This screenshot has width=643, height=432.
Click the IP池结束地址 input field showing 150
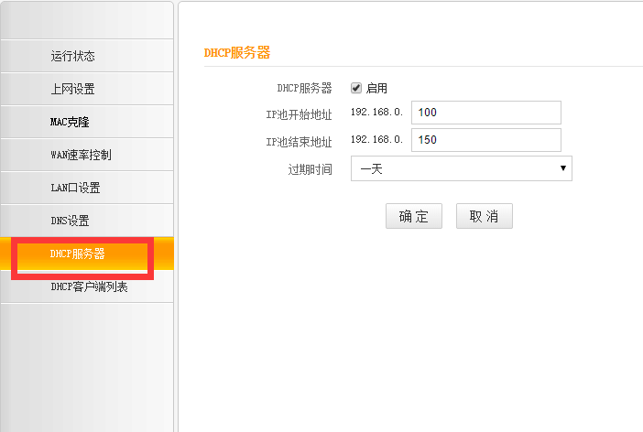486,140
